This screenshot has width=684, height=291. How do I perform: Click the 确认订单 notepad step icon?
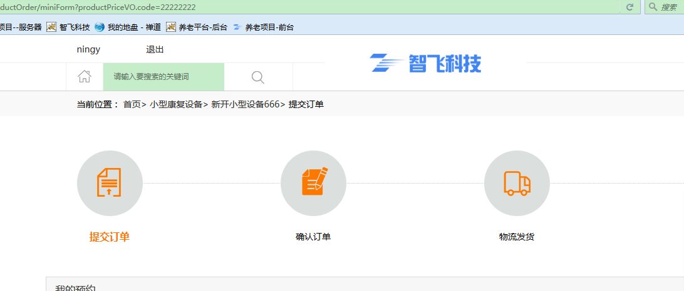point(313,183)
